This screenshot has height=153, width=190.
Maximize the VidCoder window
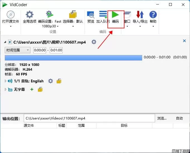(x=170, y=4)
